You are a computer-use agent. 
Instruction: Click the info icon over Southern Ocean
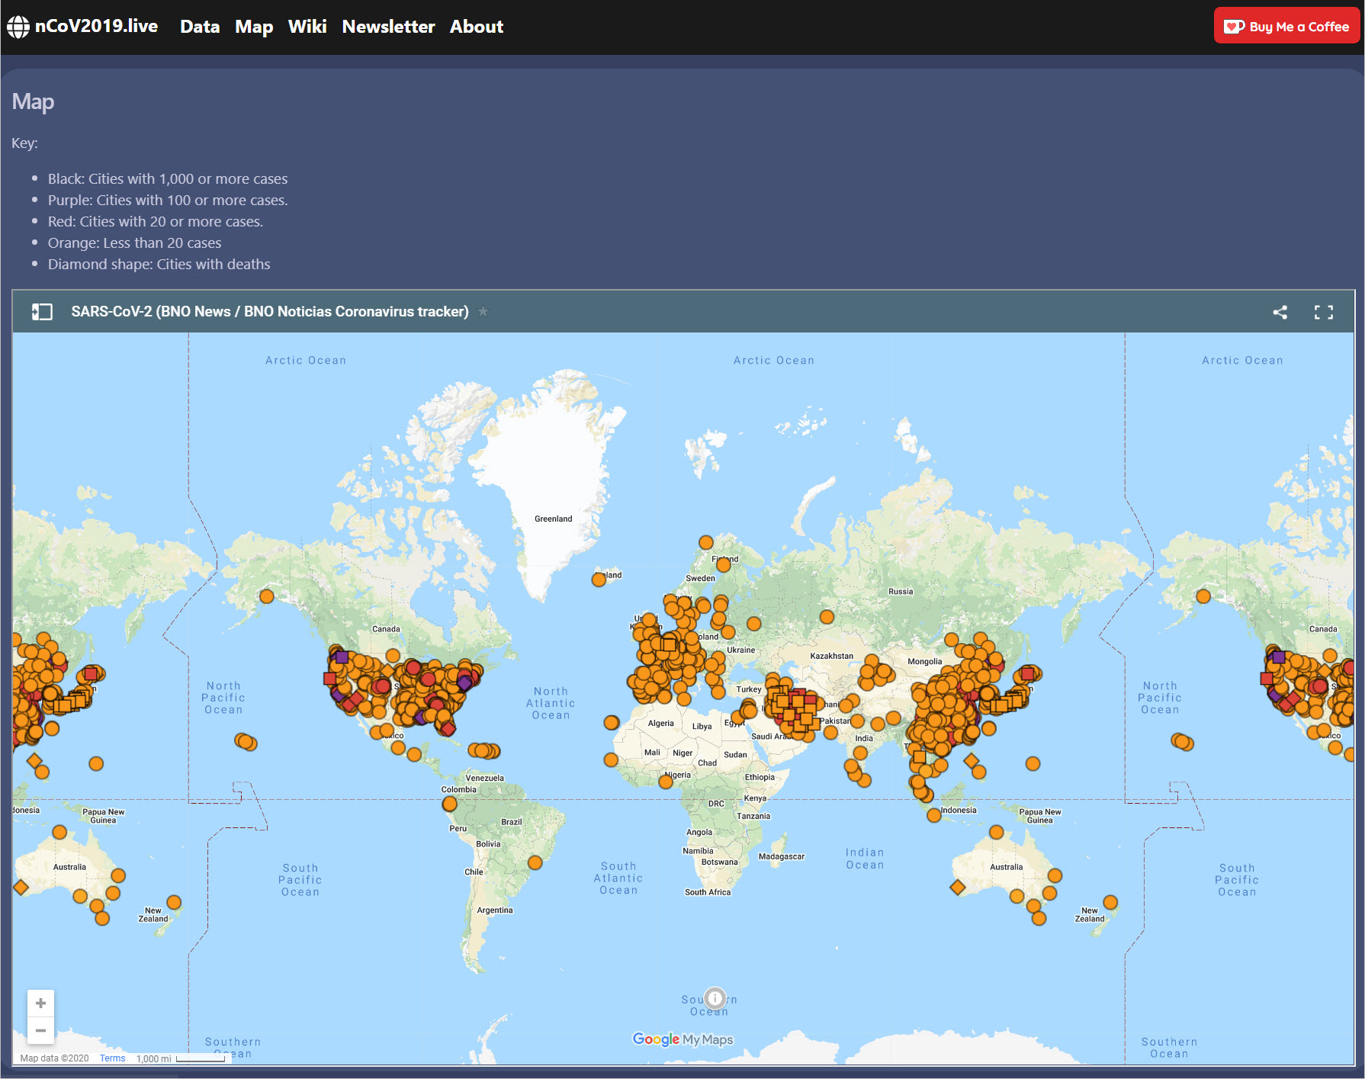pos(715,997)
